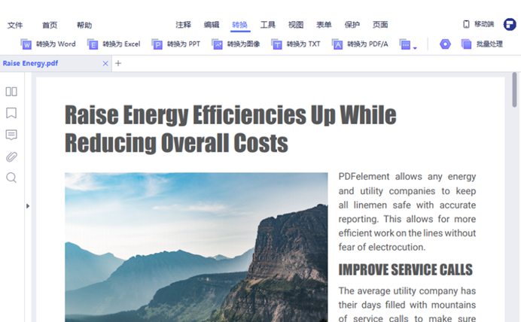Image resolution: width=521 pixels, height=322 pixels.
Task: Click the 批量处理 button
Action: pos(482,44)
